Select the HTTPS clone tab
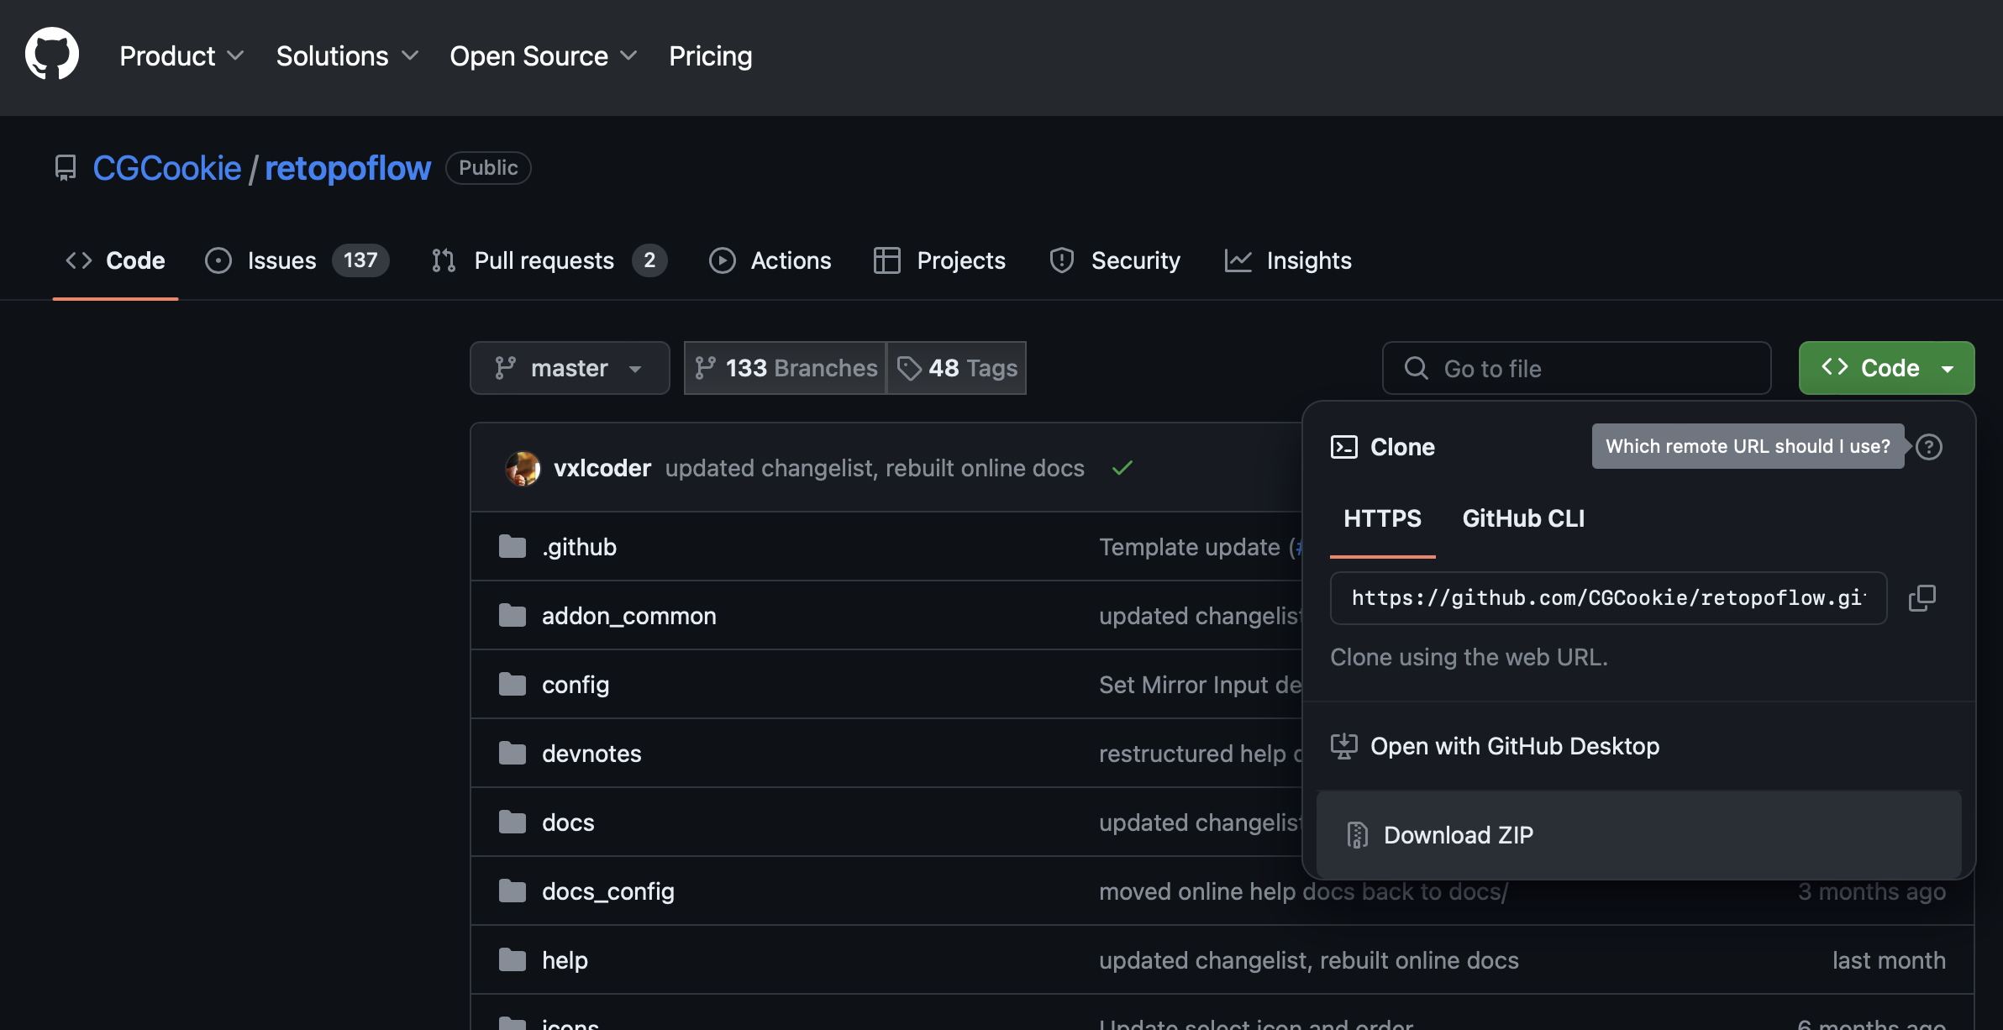Viewport: 2003px width, 1030px height. (x=1382, y=518)
